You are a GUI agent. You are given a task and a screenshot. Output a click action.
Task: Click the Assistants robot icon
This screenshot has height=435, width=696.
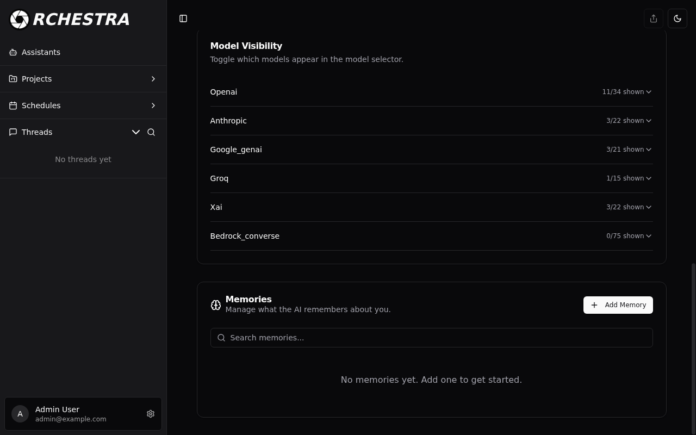click(13, 52)
